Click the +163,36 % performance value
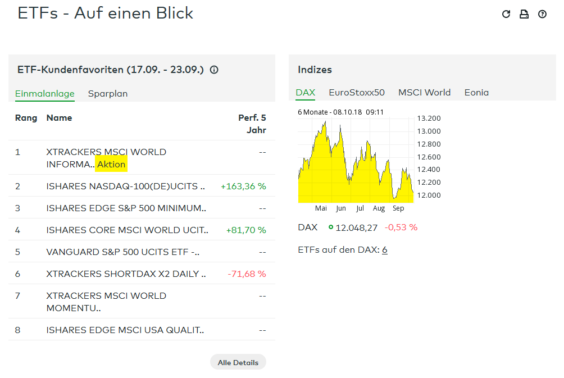564x378 pixels. 243,186
